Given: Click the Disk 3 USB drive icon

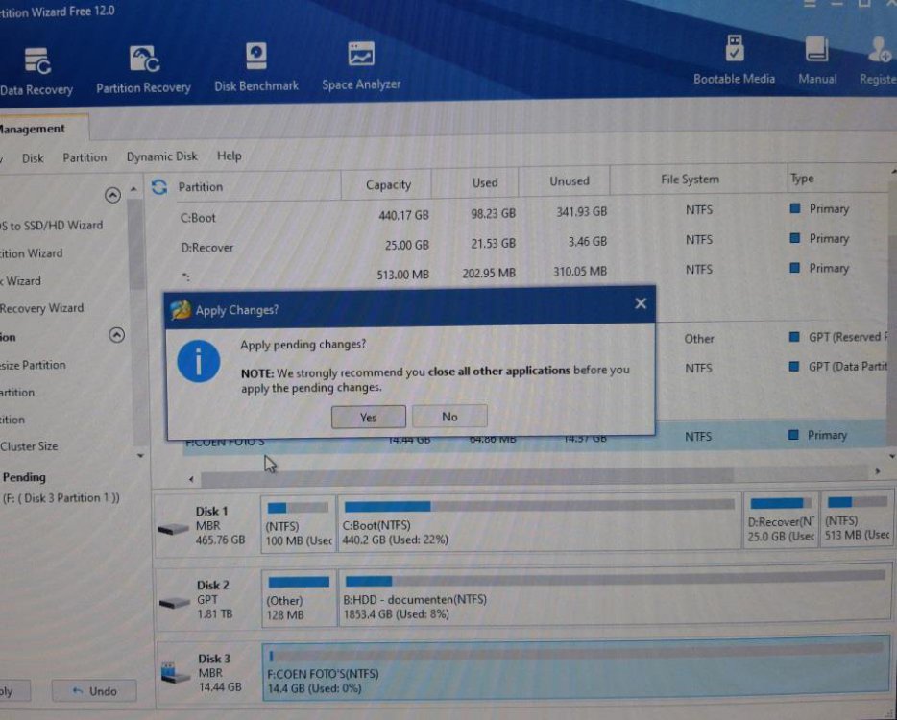Looking at the screenshot, I should point(175,674).
